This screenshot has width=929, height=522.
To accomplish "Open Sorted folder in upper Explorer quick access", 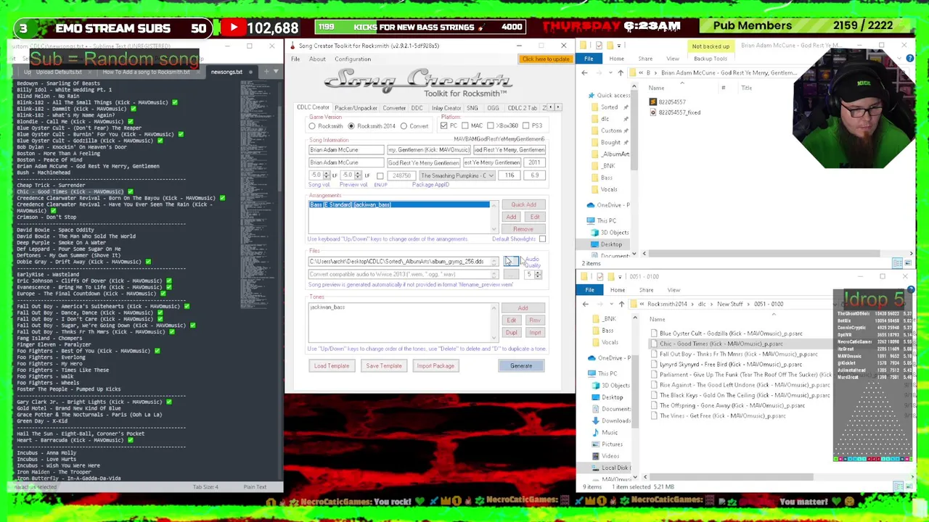I will click(609, 107).
